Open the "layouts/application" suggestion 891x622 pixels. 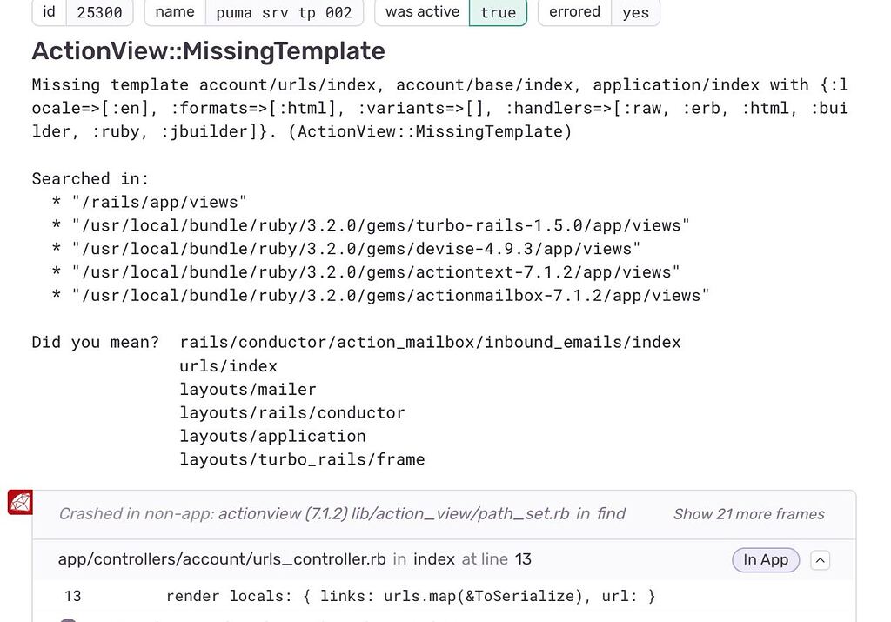pos(271,436)
